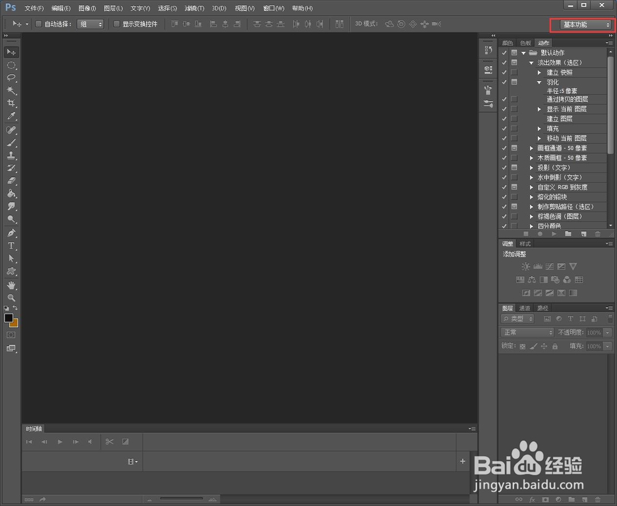
Task: Click the 不透明度 value field
Action: (x=594, y=333)
